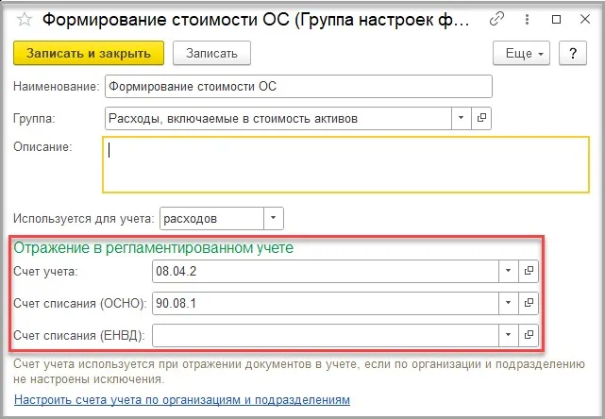Expand the Используется для учета dropdown
This screenshot has height=419, width=605.
point(273,218)
